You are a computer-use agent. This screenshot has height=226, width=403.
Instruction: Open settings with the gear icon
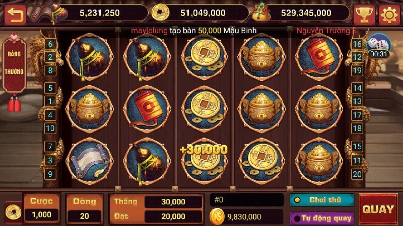tap(389, 15)
